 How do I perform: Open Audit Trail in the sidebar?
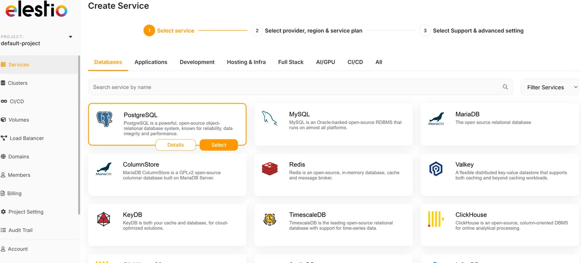(x=39, y=230)
